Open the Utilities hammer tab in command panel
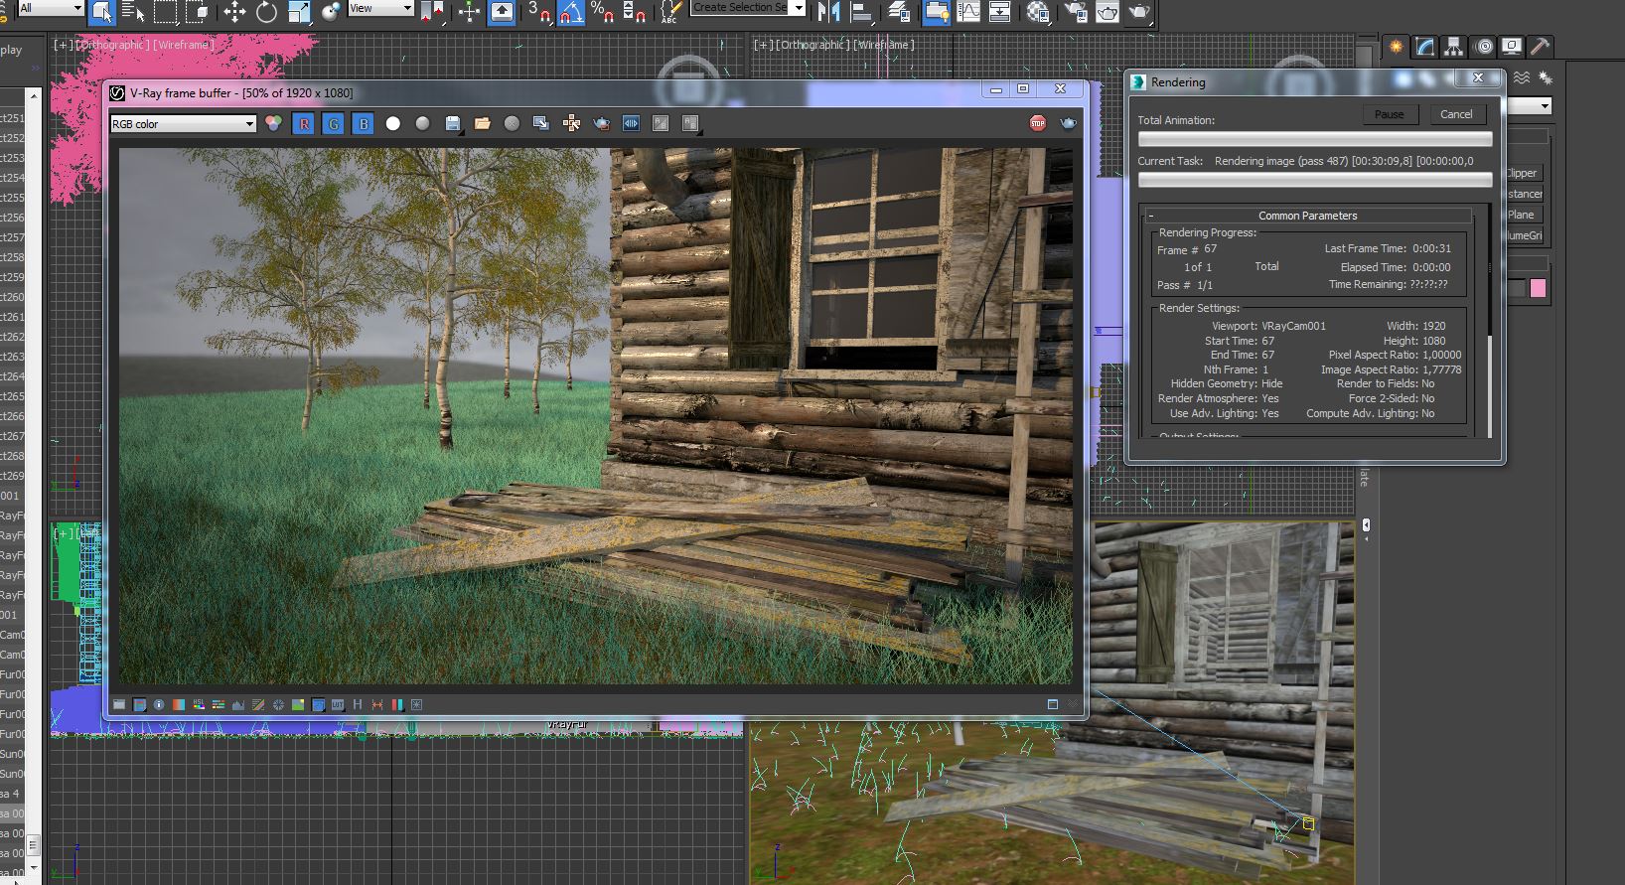The height and width of the screenshot is (885, 1625). coord(1540,46)
